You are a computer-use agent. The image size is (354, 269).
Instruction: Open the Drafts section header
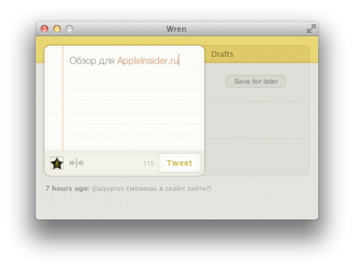coord(222,54)
